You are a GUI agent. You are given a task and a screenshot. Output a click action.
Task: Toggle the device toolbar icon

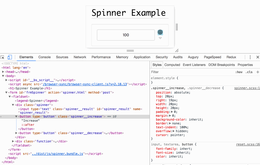[10, 57]
